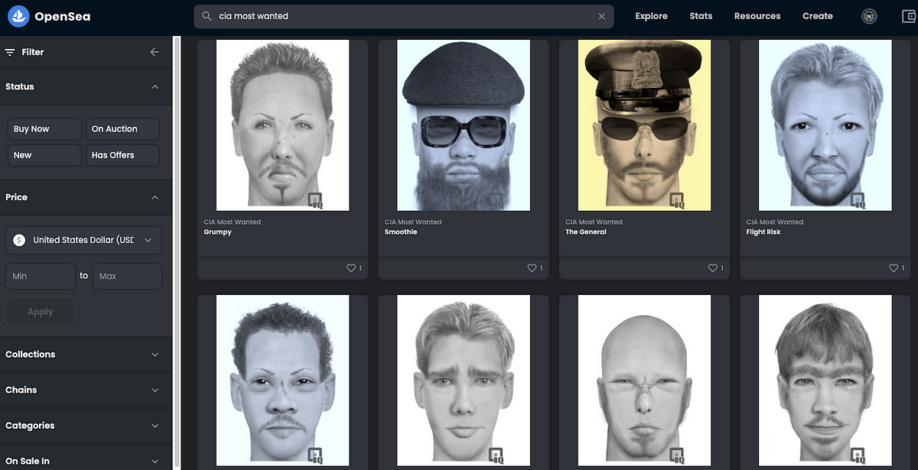The height and width of the screenshot is (470, 918).
Task: Expand the Collections section
Action: click(x=86, y=355)
